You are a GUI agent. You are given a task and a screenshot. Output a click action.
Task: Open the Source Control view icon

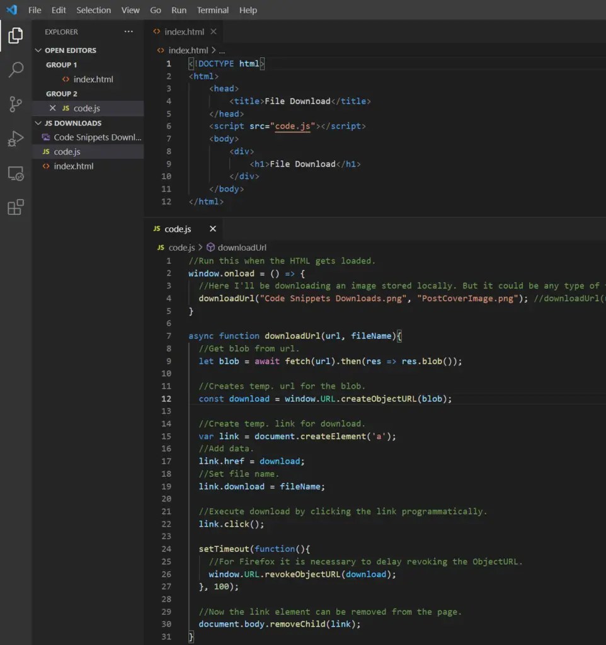(16, 104)
